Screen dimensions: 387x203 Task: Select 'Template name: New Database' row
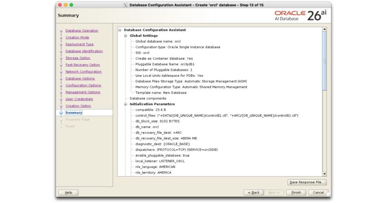pyautogui.click(x=161, y=93)
